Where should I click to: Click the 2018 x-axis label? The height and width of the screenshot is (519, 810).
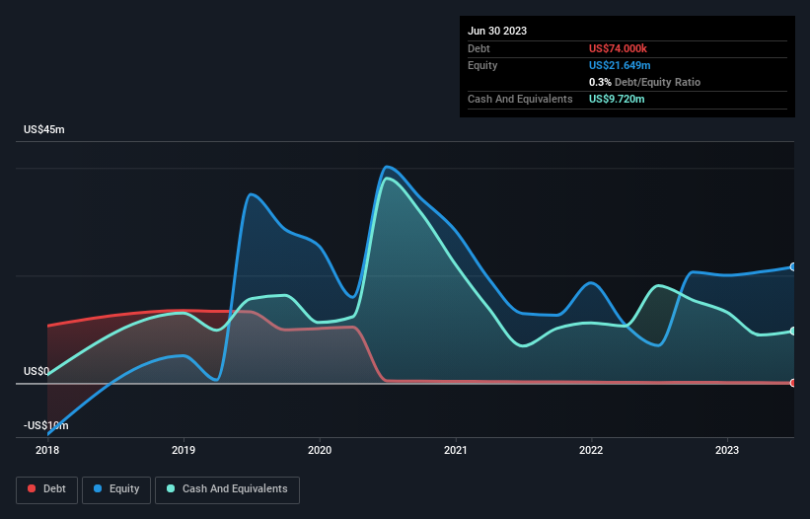[x=47, y=450]
